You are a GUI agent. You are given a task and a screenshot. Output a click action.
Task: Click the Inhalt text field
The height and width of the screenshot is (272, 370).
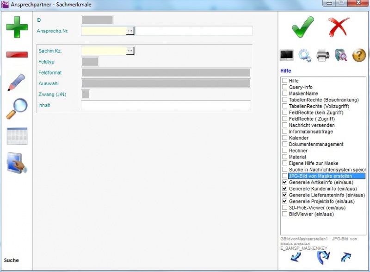pyautogui.click(x=166, y=105)
